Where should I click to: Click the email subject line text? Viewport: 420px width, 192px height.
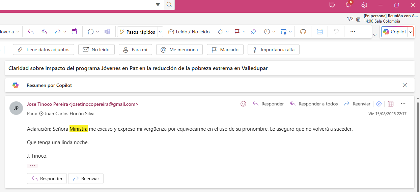138,68
